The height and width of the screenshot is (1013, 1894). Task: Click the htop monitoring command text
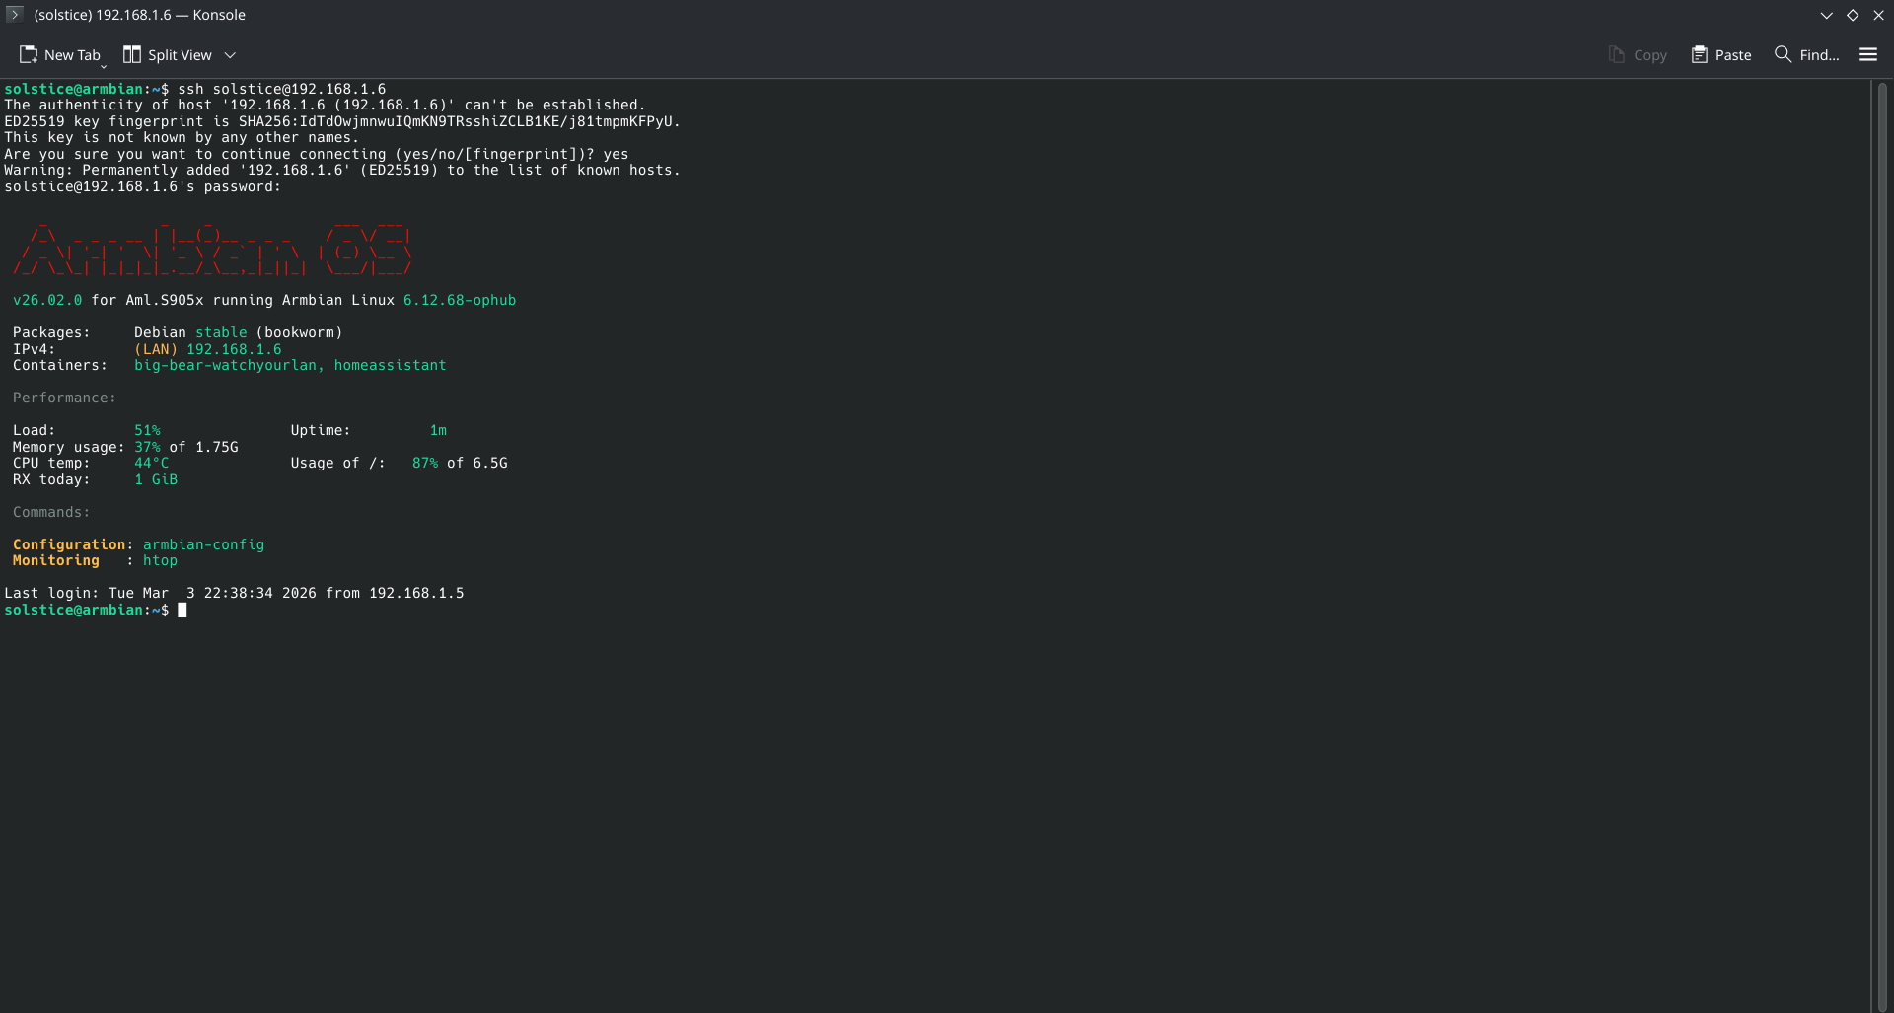point(160,560)
